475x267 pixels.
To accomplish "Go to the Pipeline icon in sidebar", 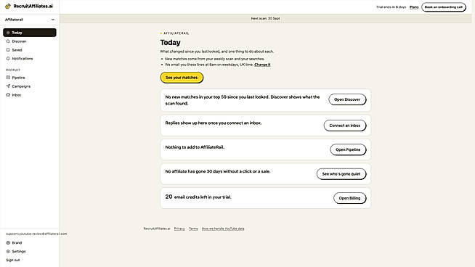I will click(8, 78).
